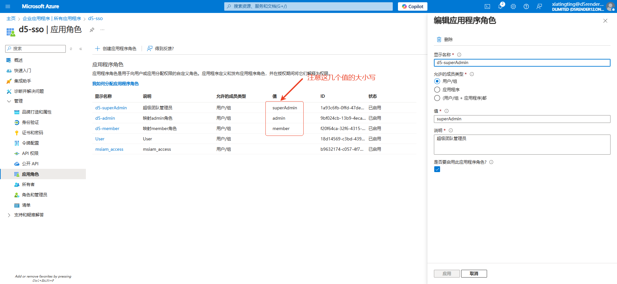Screen dimensions: 617x284
Task: Open the d5-admin role link
Action: pyautogui.click(x=105, y=118)
